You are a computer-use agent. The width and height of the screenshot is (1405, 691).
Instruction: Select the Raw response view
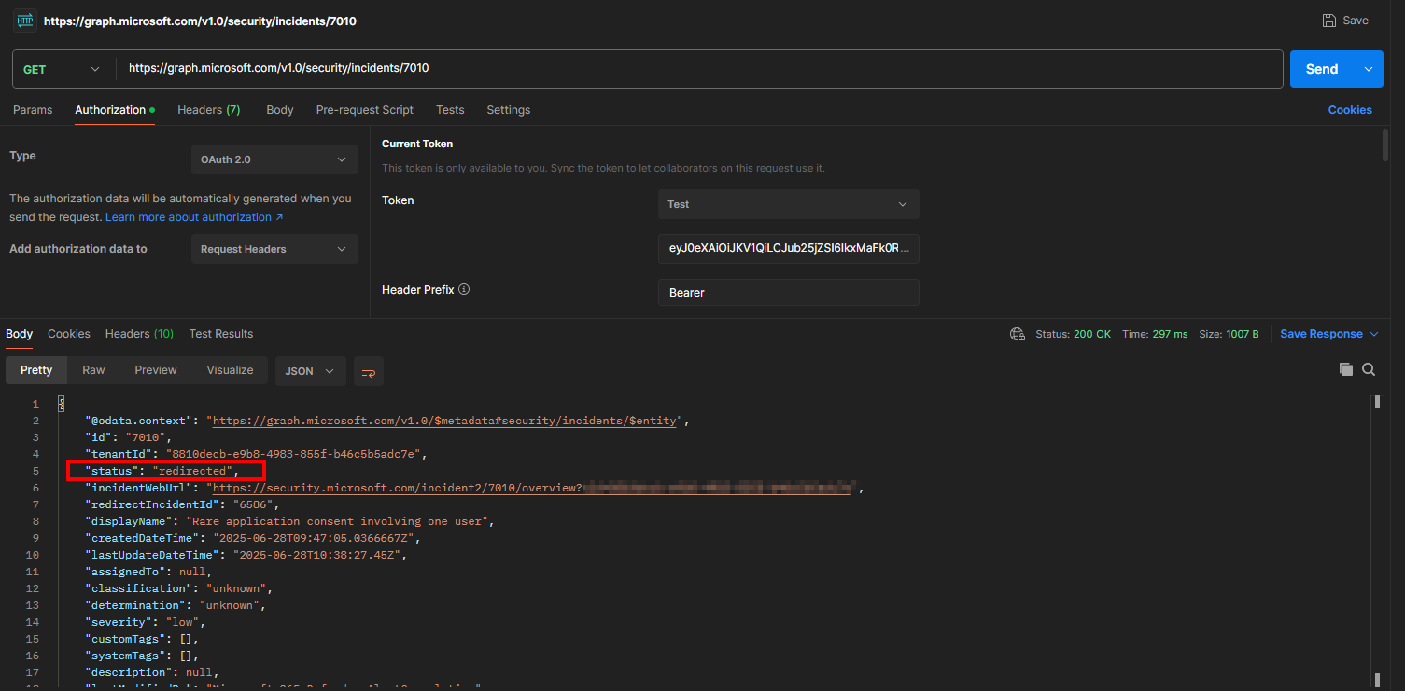pos(93,370)
